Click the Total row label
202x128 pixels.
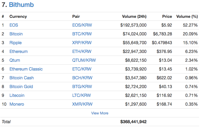click(x=6, y=122)
